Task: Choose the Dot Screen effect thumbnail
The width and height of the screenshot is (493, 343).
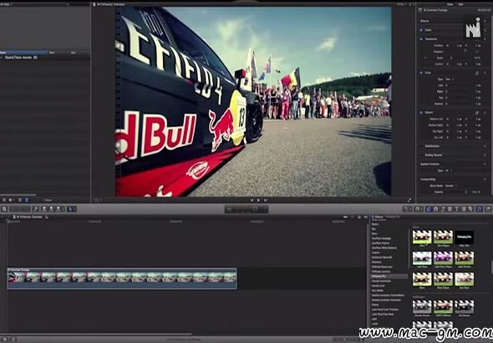Action: pos(464,307)
